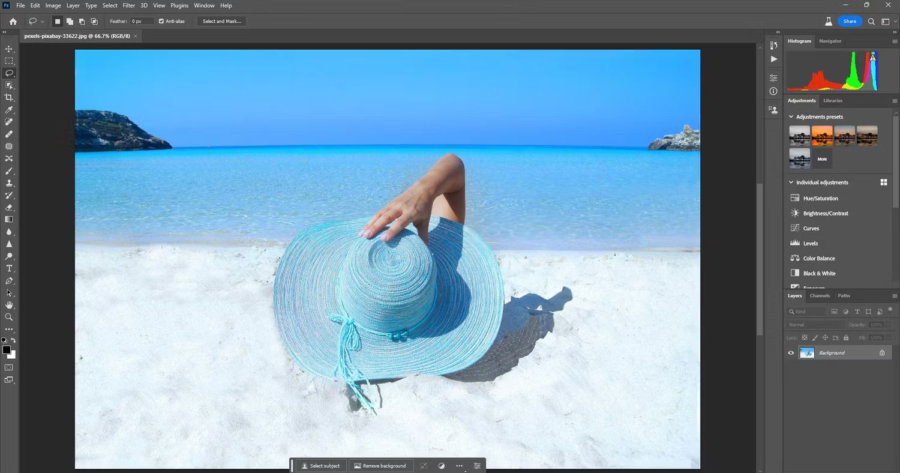Uncheck the Anti-alias checkbox
Image resolution: width=900 pixels, height=473 pixels.
point(161,22)
